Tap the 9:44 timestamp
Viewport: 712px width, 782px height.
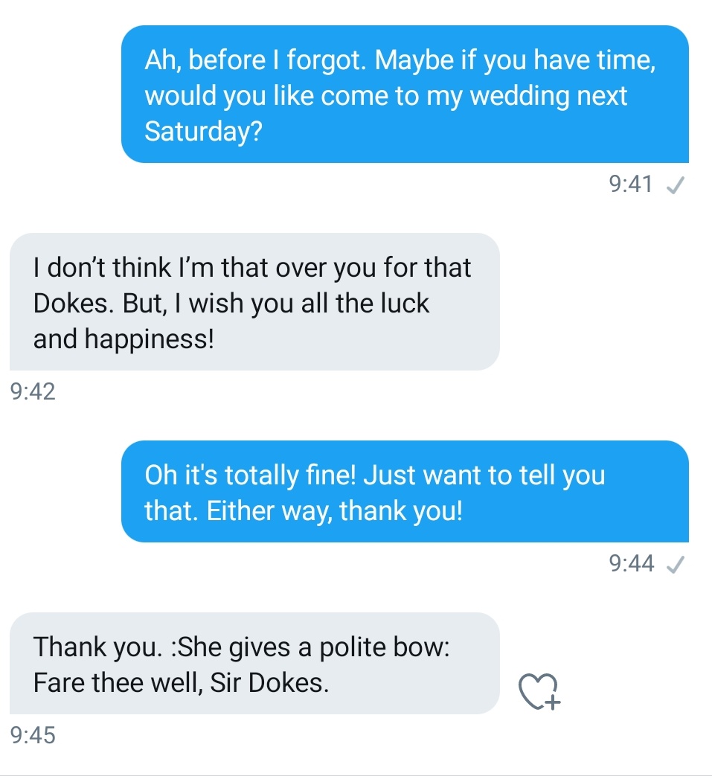coord(631,563)
